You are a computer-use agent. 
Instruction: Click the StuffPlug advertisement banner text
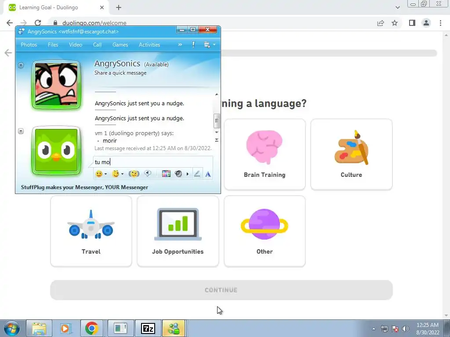[84, 187]
